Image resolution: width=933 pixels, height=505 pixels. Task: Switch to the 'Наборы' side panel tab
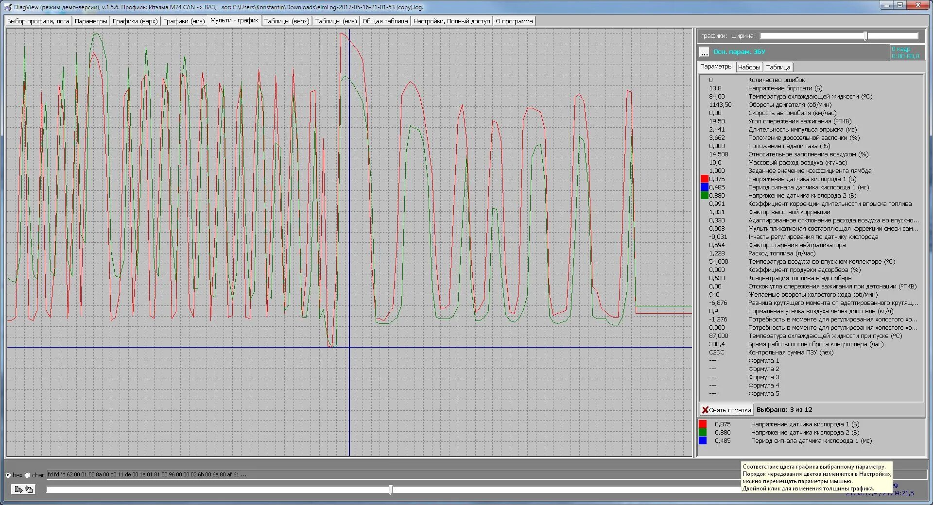pos(749,67)
